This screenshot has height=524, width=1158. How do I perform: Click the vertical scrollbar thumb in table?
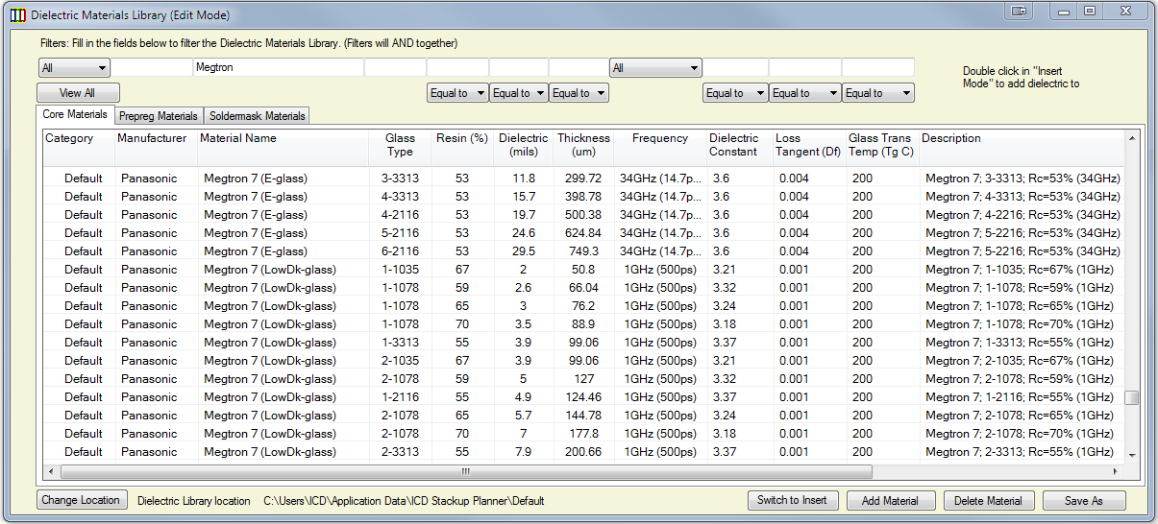[x=1131, y=397]
